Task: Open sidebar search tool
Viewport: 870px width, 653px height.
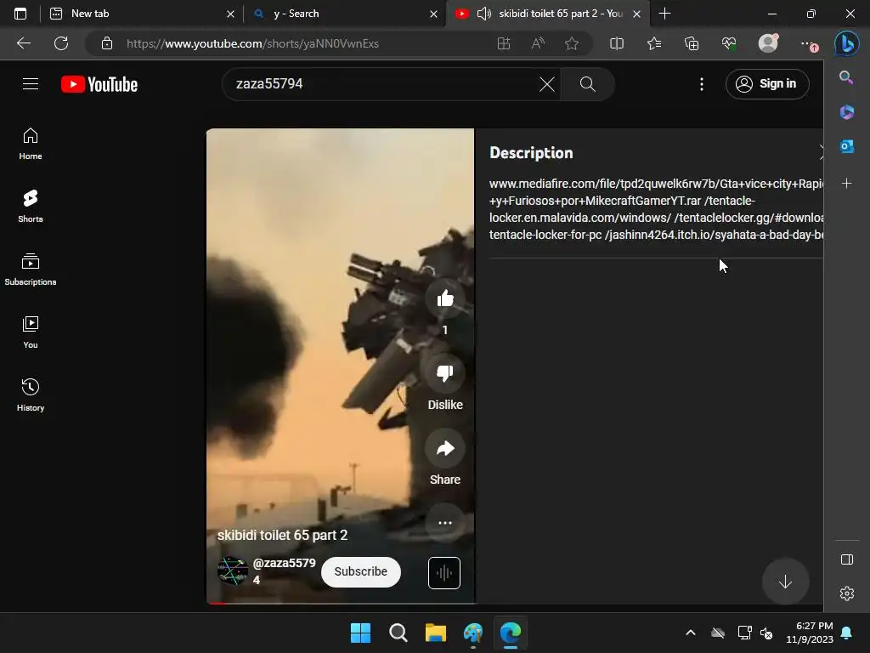Action: tap(846, 77)
